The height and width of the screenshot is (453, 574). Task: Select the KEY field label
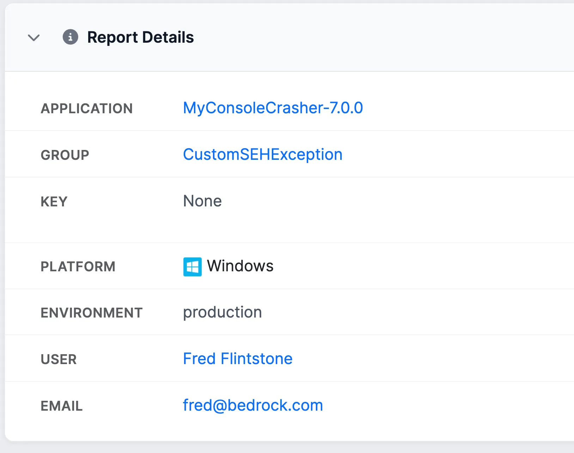click(x=54, y=201)
